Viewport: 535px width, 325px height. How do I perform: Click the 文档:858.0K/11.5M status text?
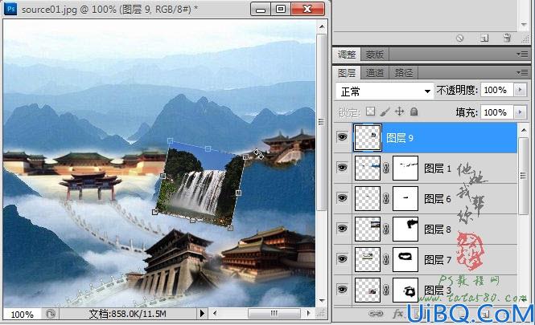pos(128,314)
